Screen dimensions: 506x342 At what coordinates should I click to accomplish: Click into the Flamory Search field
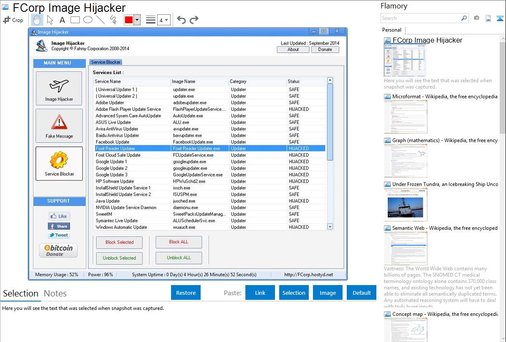(421, 18)
